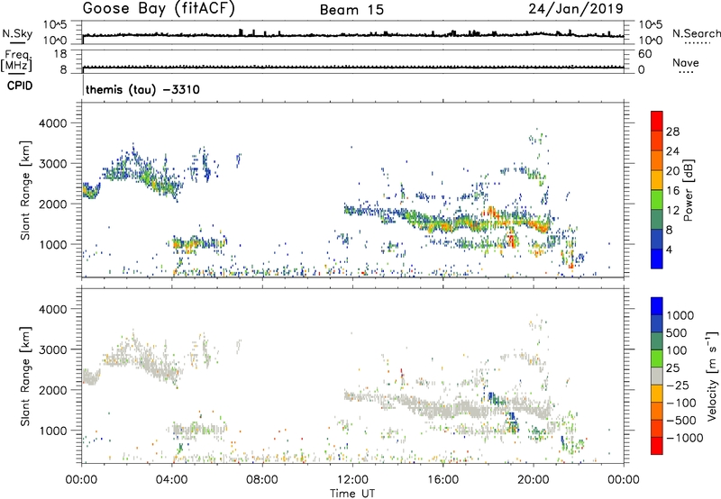Click power panel 'Slant Range [km]' label

click(25, 190)
